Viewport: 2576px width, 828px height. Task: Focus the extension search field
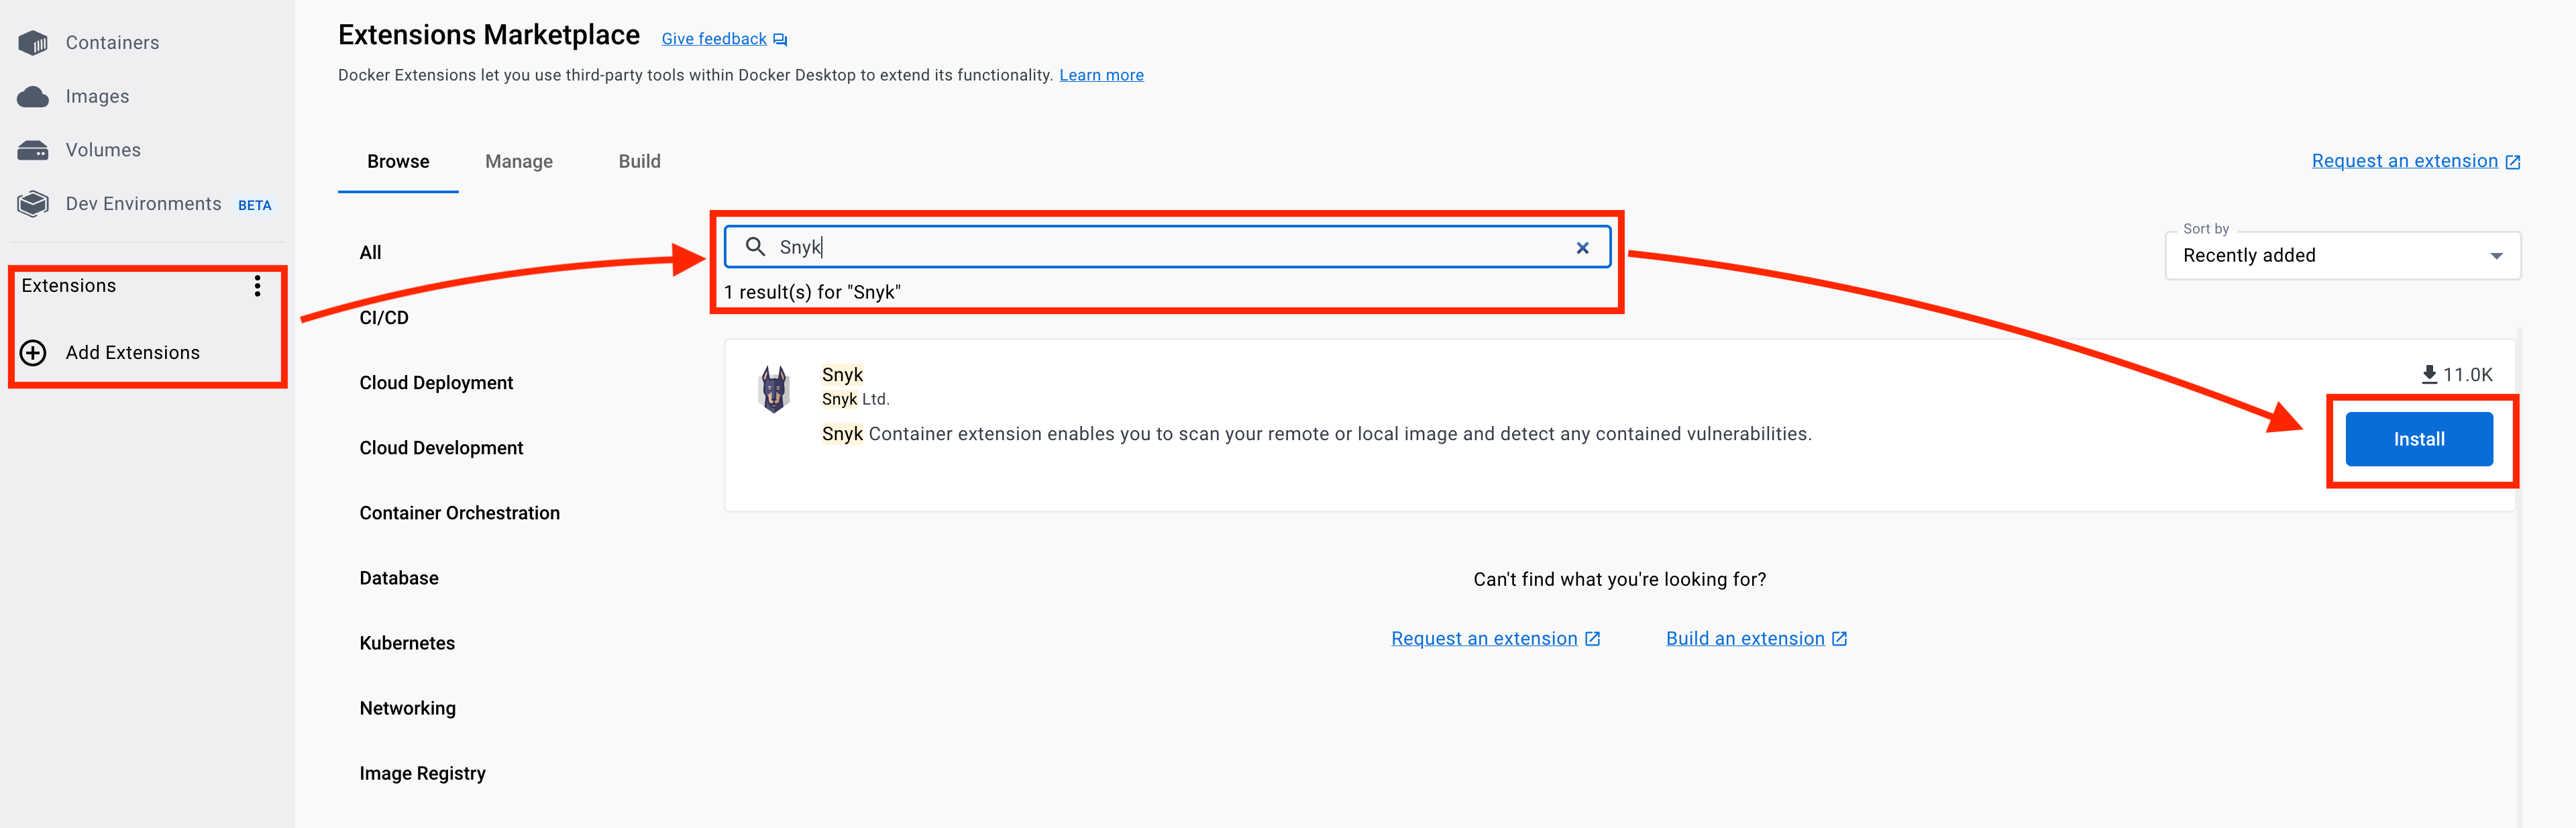pyautogui.click(x=1167, y=247)
